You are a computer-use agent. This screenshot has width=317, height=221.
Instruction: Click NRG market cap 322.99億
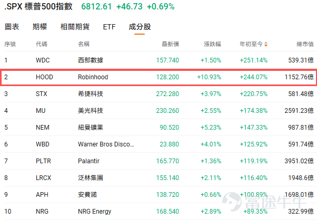[301, 212]
